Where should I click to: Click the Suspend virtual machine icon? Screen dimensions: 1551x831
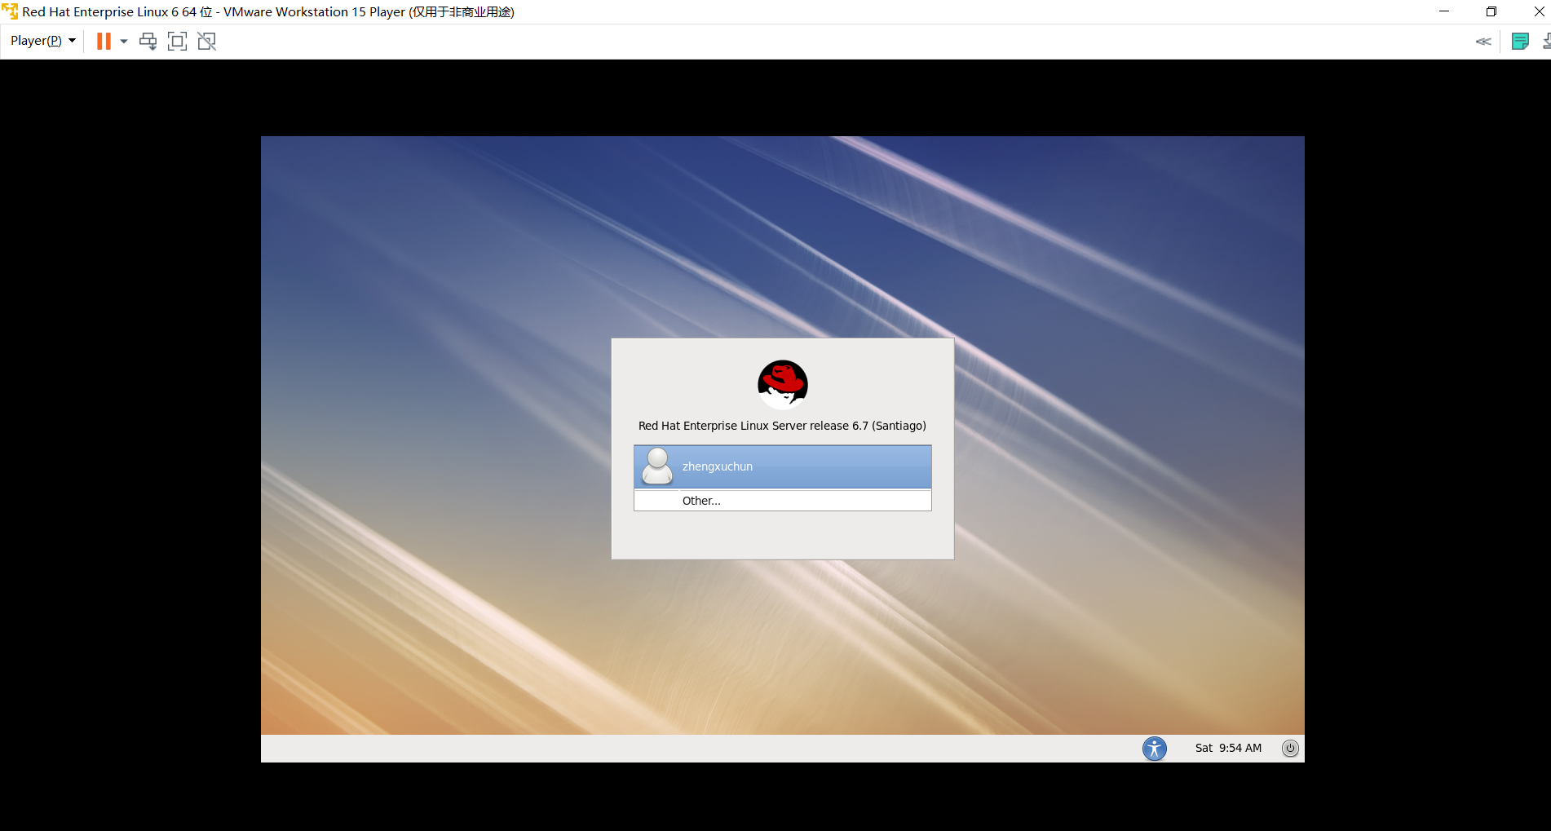point(104,41)
